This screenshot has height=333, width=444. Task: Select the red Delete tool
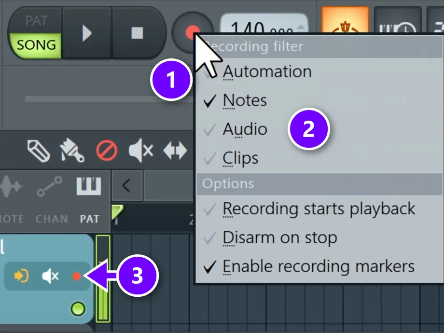107,151
